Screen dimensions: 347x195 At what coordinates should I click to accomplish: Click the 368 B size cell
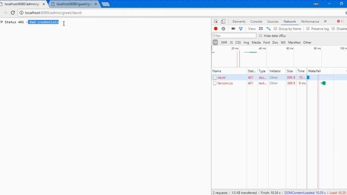point(291,83)
